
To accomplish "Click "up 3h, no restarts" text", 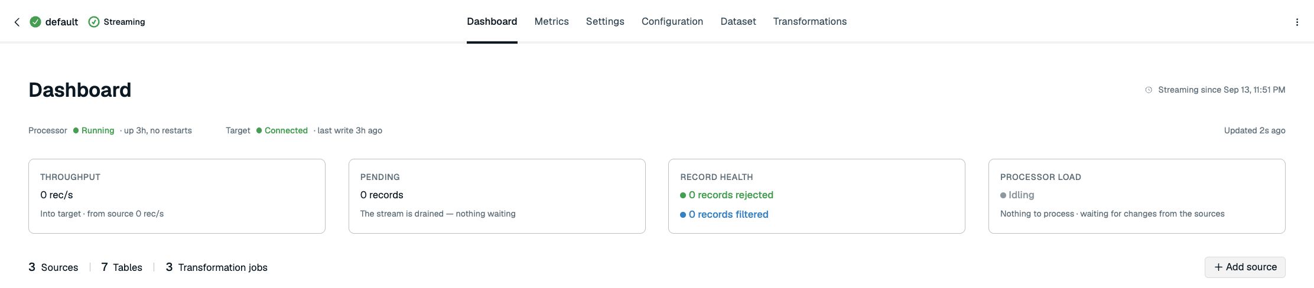I will 158,130.
